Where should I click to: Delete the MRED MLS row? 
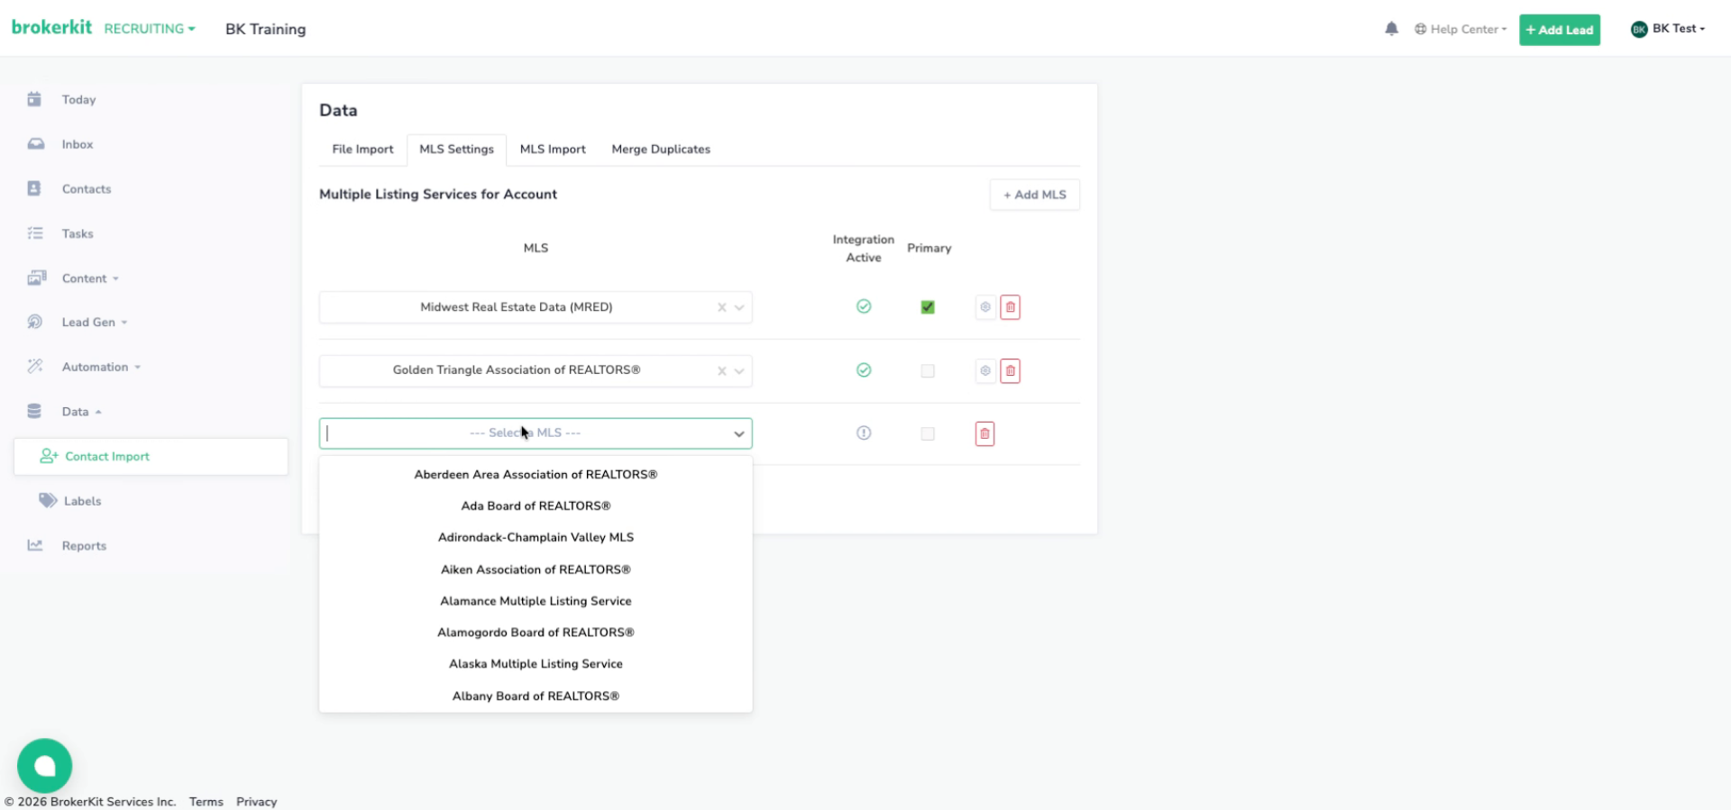(x=1011, y=307)
